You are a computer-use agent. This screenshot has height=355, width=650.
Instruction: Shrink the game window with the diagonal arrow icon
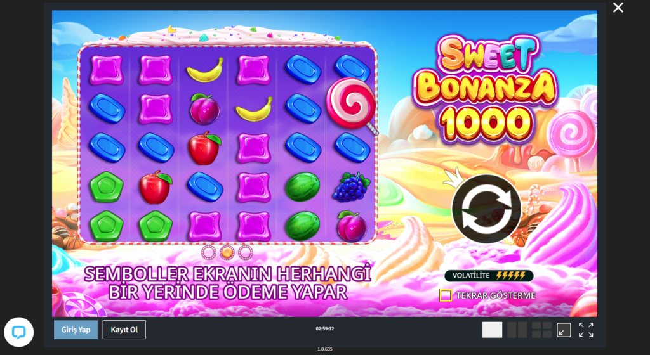pos(564,330)
